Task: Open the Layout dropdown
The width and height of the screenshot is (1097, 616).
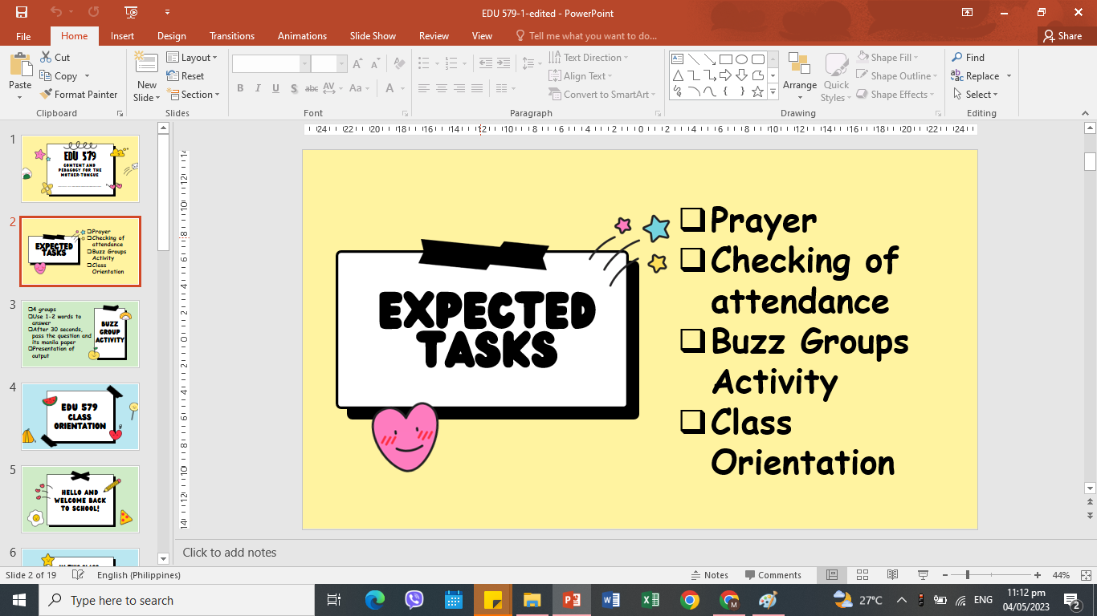Action: (x=193, y=58)
